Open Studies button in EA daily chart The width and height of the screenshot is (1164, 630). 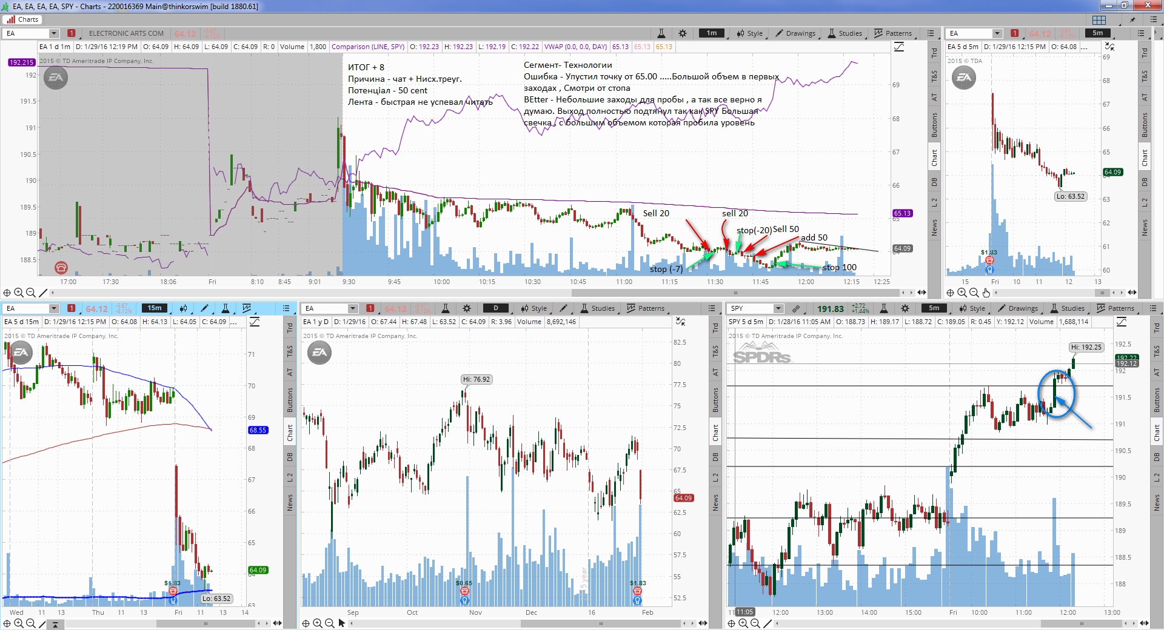(x=598, y=308)
